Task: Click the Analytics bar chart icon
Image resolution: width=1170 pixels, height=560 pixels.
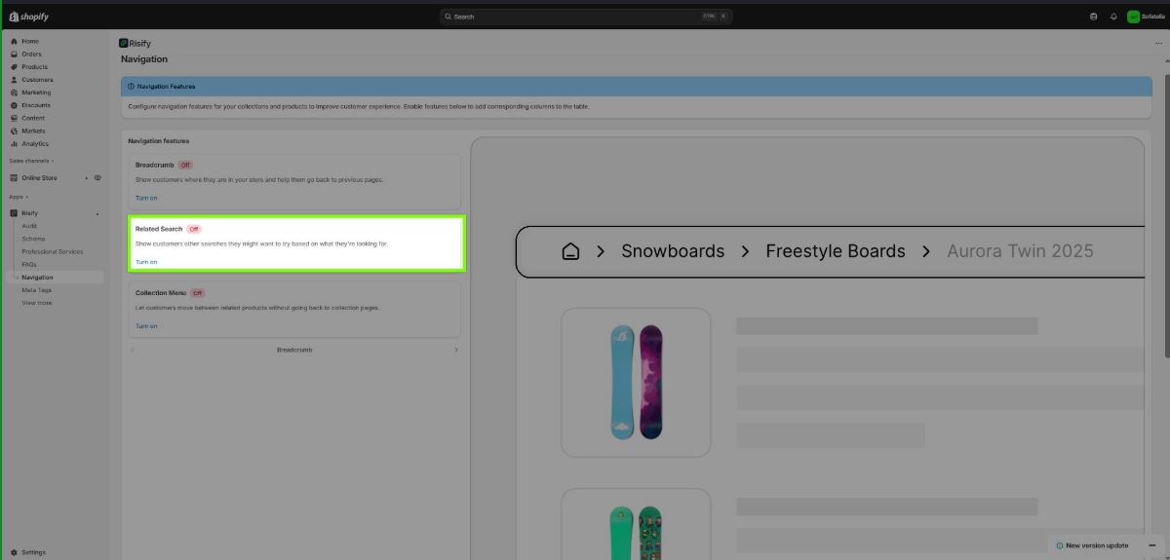Action: 14,144
